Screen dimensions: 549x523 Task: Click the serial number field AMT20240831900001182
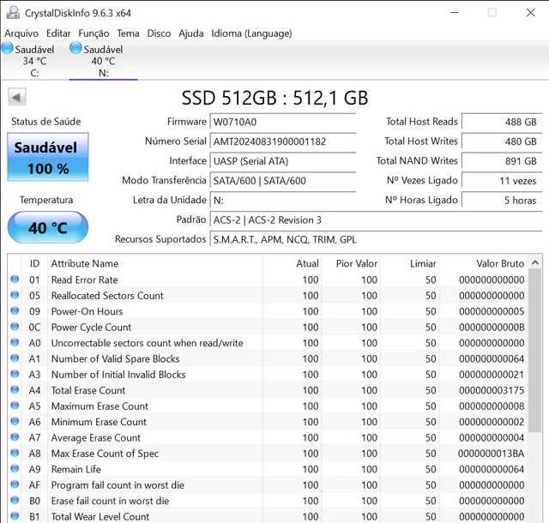point(283,141)
